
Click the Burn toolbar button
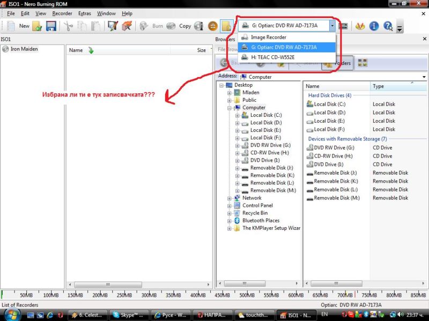(x=151, y=26)
